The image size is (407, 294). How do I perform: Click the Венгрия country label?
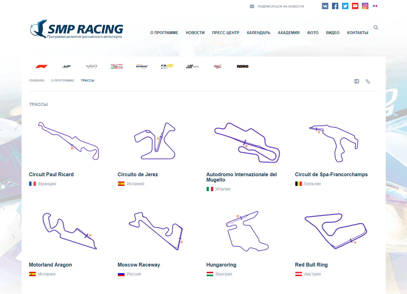224,274
